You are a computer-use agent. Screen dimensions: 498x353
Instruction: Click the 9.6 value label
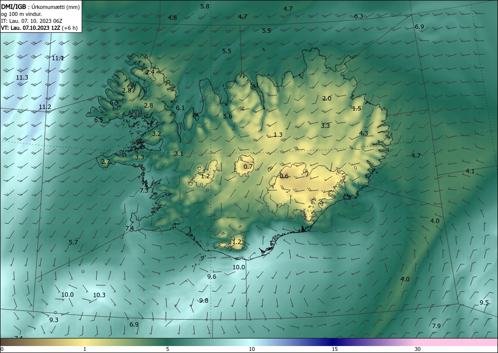click(x=212, y=276)
